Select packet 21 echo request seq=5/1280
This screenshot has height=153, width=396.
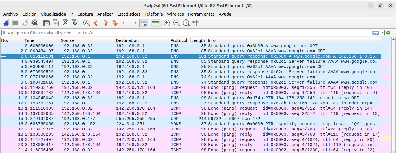click(x=191, y=150)
